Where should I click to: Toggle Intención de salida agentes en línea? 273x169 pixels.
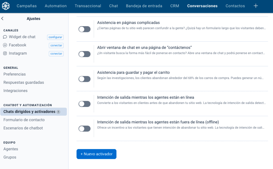(85, 104)
